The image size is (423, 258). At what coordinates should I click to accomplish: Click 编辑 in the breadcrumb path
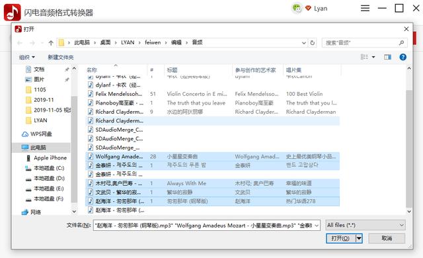pyautogui.click(x=176, y=42)
